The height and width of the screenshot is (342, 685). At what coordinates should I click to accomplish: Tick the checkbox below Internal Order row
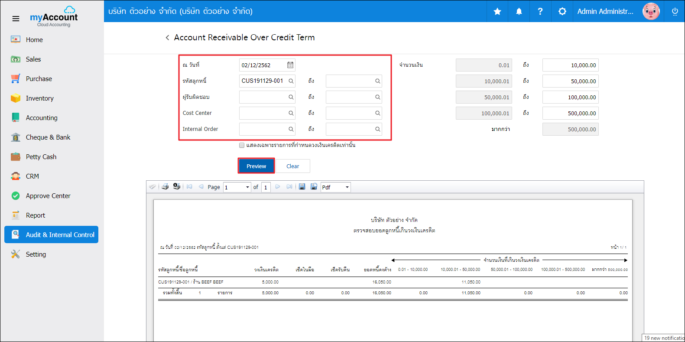click(x=242, y=145)
